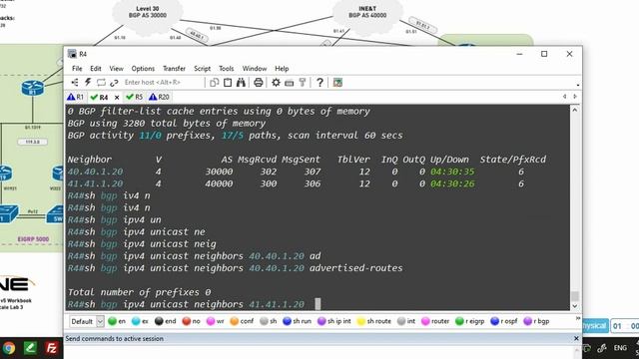Close the Send commands to active session bar
639x359 pixels.
tap(576, 338)
